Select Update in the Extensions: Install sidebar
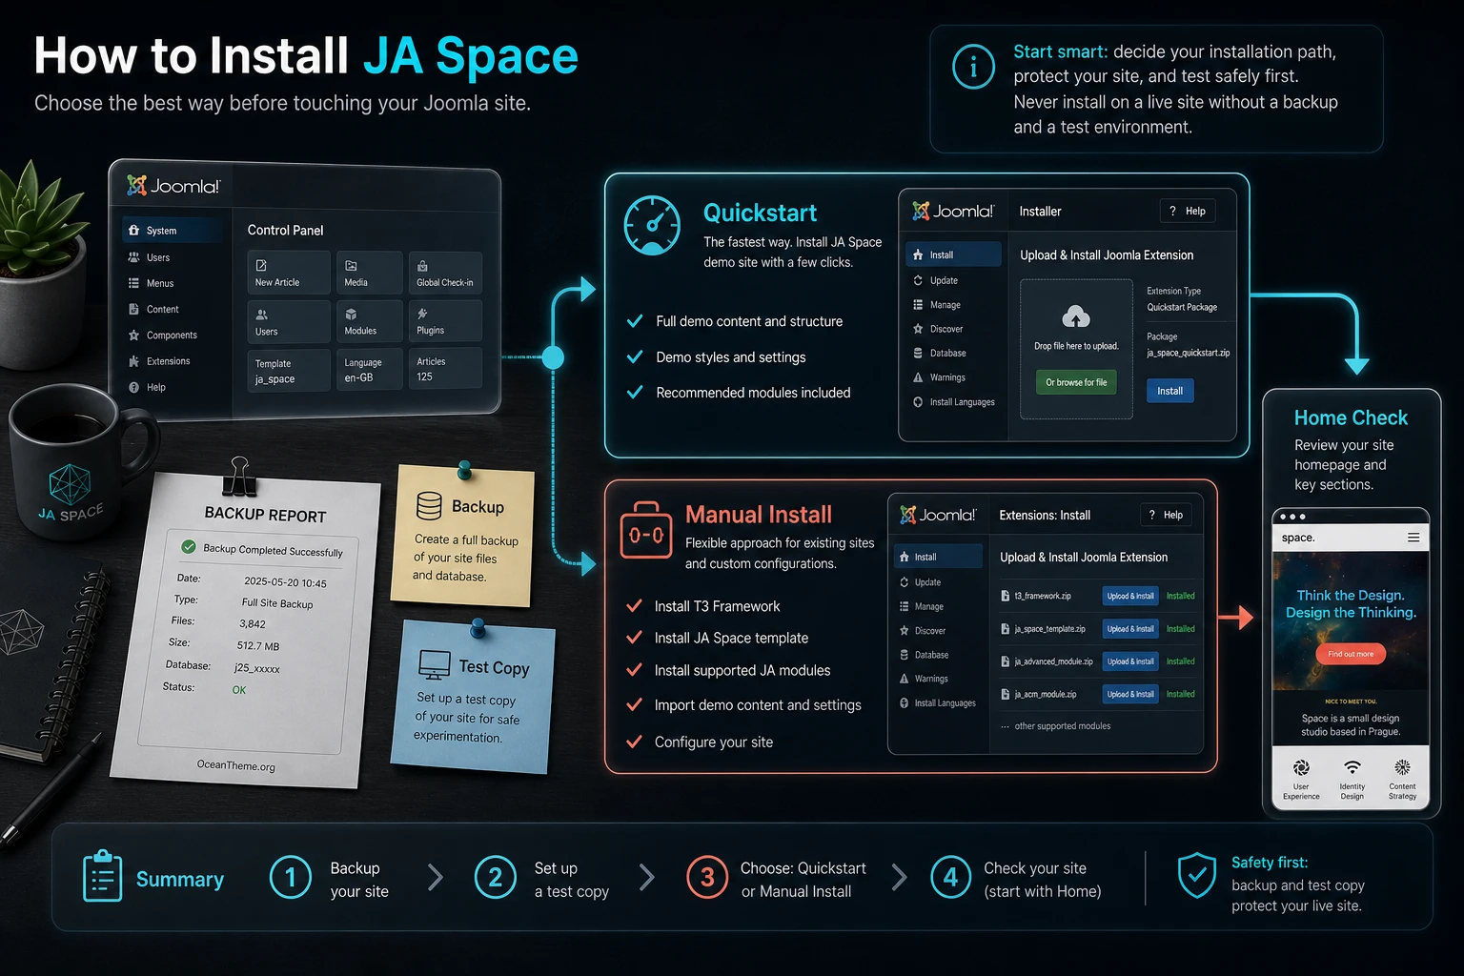The width and height of the screenshot is (1464, 976). tap(920, 582)
